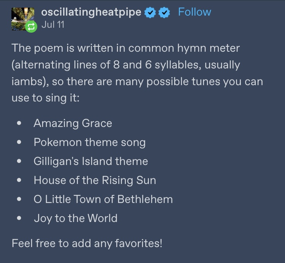Click the first blue verified checkmark badge
Screen dimensions: 285x263
150,13
